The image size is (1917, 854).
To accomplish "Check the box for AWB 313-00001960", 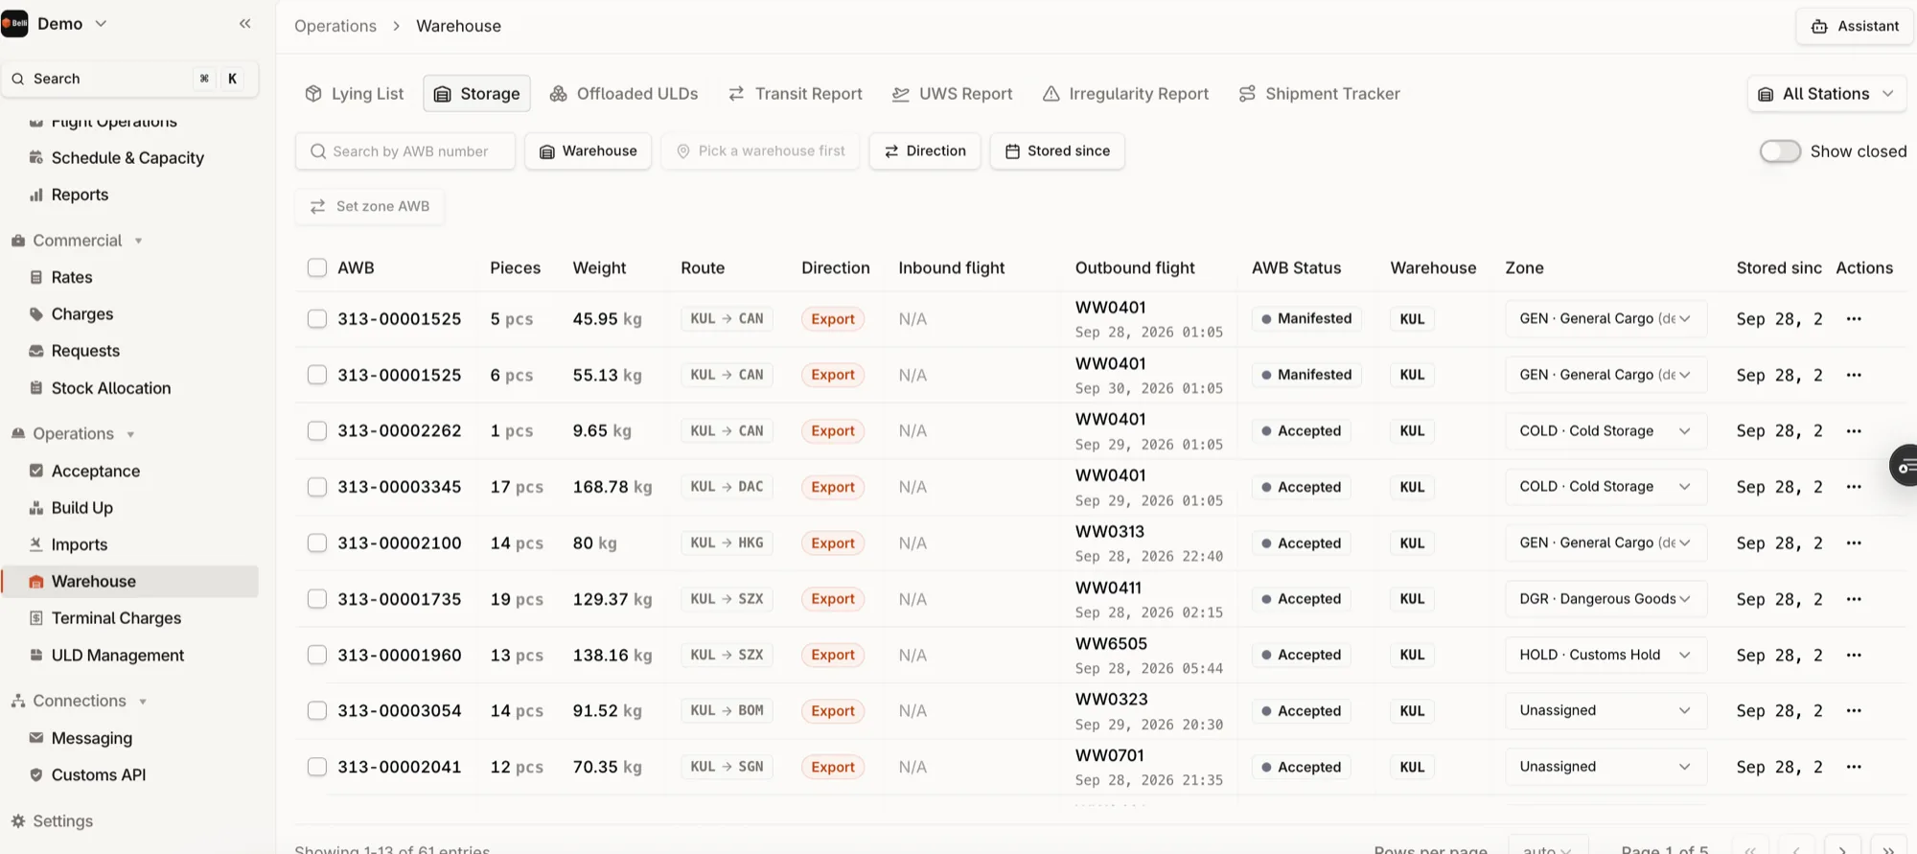I will tap(317, 655).
